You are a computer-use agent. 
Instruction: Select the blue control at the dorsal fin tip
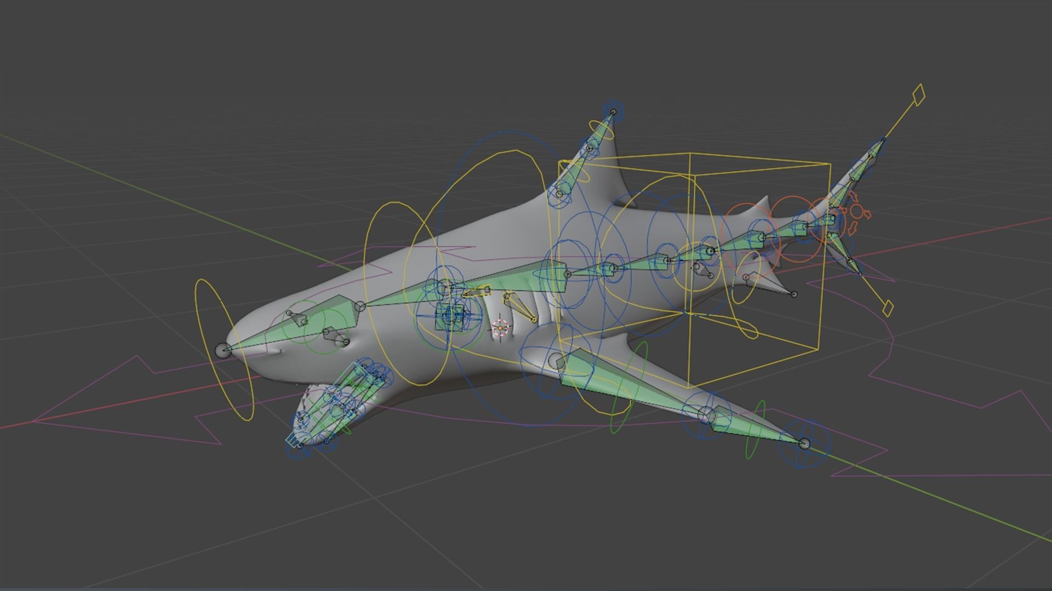click(613, 112)
